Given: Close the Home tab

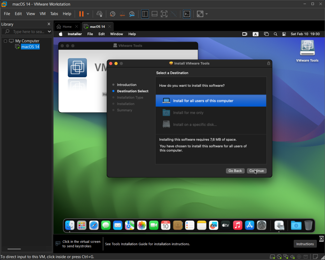Looking at the screenshot, I should click(76, 27).
